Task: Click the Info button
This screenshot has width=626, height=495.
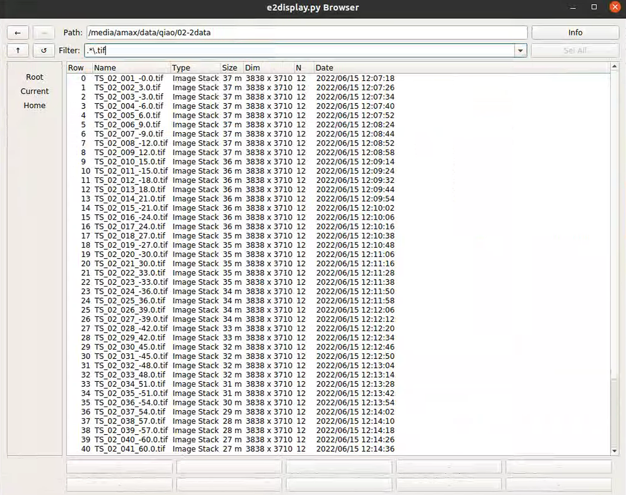Action: tap(575, 33)
